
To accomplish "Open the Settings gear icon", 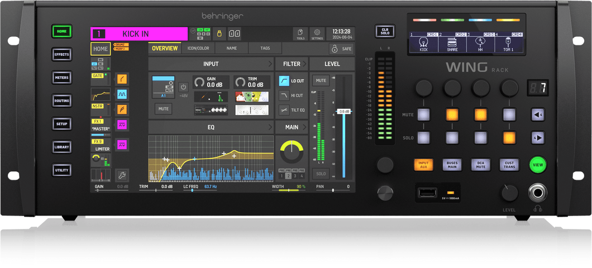I will point(317,33).
